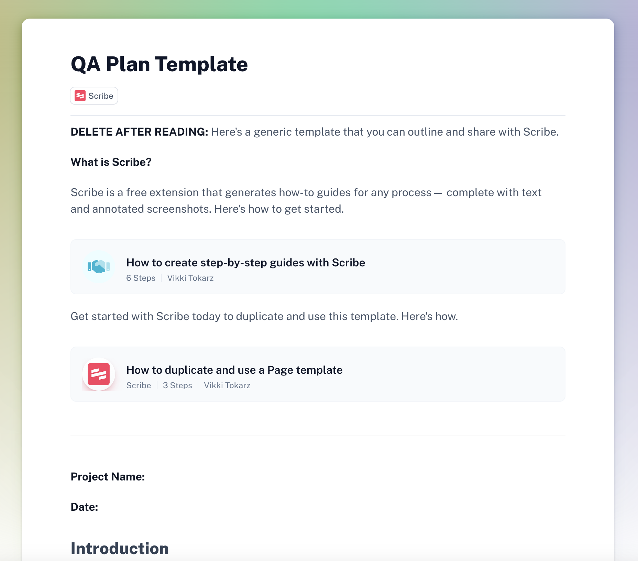
Task: Click '3 Steps' label on template card
Action: pyautogui.click(x=177, y=385)
